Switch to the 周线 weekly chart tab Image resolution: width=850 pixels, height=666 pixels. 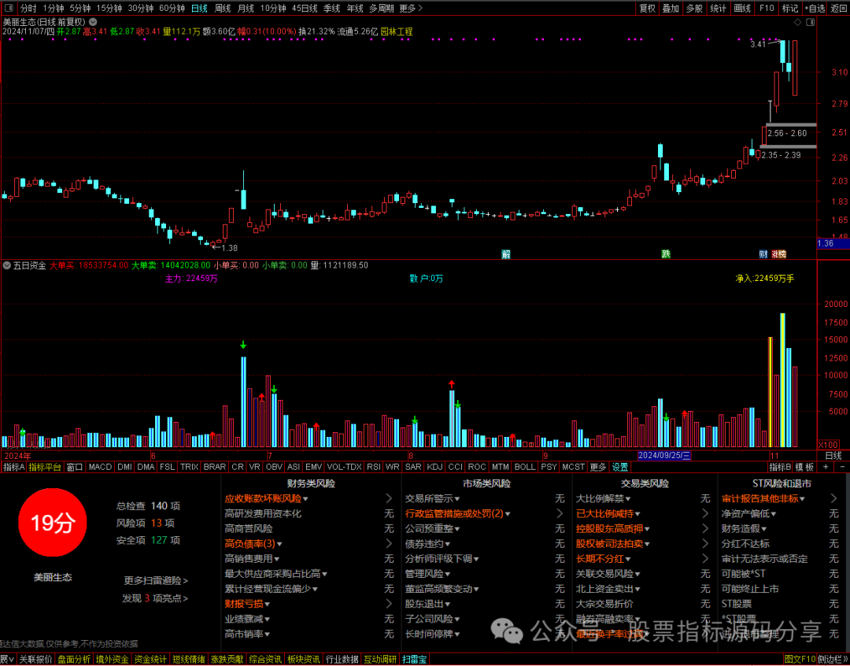223,8
